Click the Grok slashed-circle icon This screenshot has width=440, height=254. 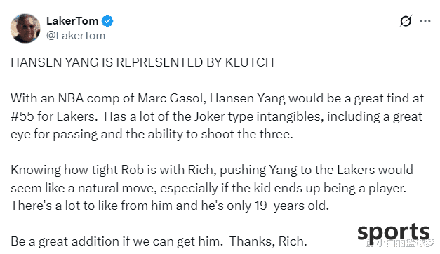[406, 21]
